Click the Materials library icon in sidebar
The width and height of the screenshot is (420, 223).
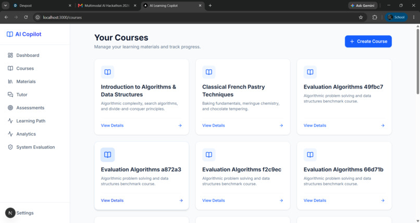pos(10,81)
